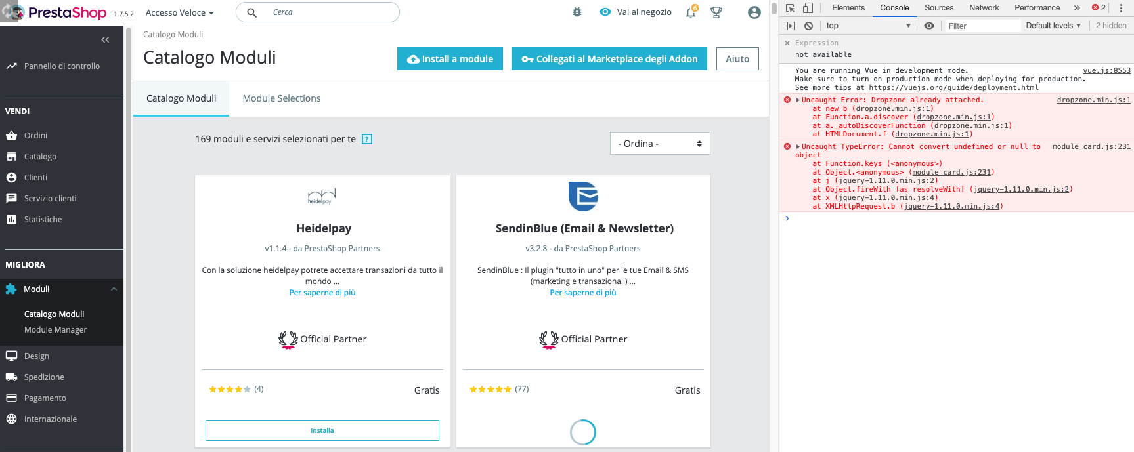The height and width of the screenshot is (452, 1134).
Task: Click the Cerca search field
Action: (318, 12)
